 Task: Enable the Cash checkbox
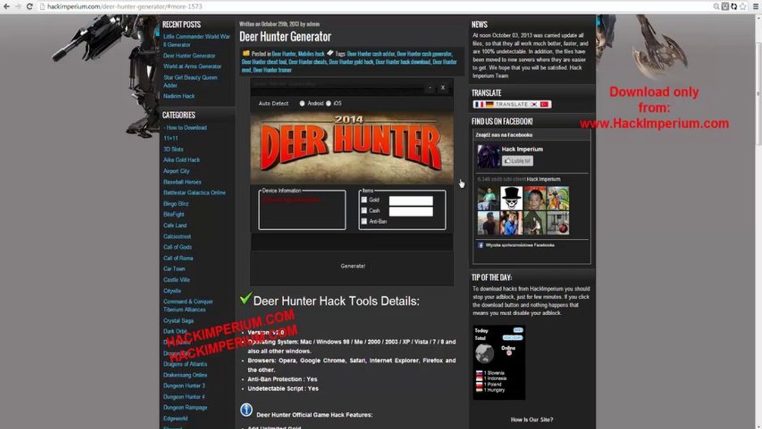[x=364, y=211]
